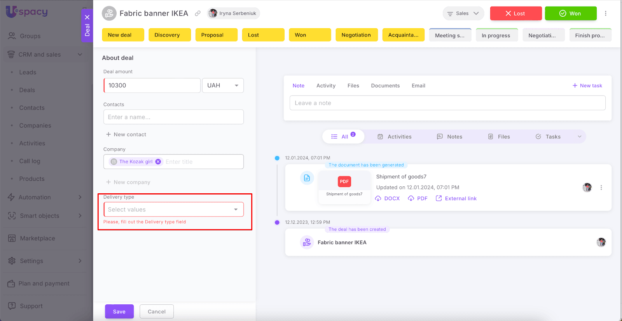The height and width of the screenshot is (321, 622).
Task: Switch to the Documents tab
Action: [x=385, y=86]
